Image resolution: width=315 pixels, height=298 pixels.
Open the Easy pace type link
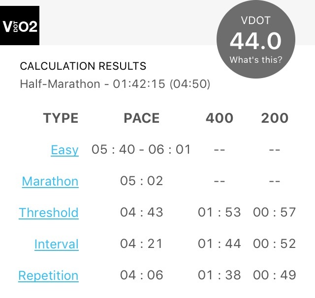click(x=64, y=150)
